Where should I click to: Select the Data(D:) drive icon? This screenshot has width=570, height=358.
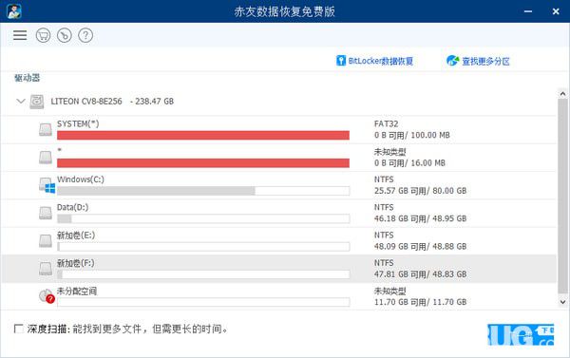pos(46,213)
